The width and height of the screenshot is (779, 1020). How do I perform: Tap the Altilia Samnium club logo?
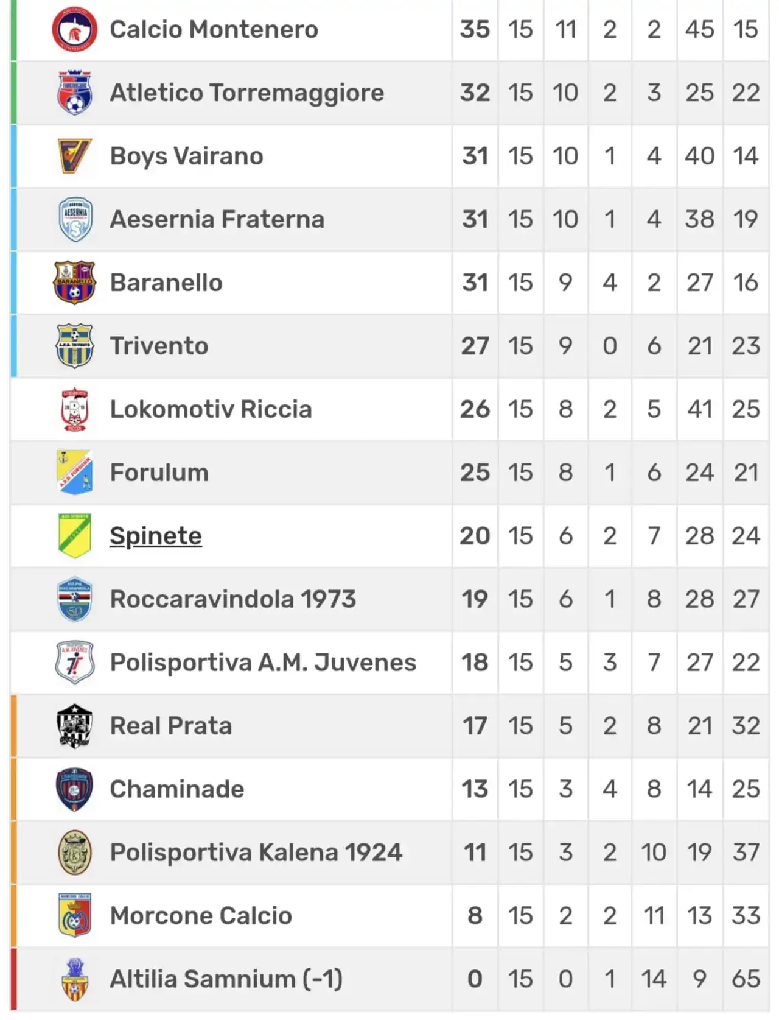click(x=74, y=979)
